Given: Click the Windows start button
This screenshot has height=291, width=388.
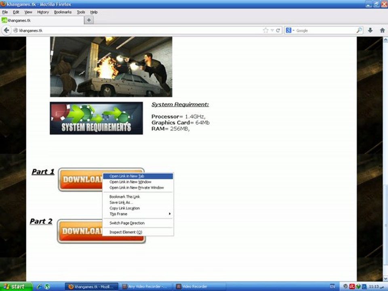Looking at the screenshot, I should [x=16, y=286].
